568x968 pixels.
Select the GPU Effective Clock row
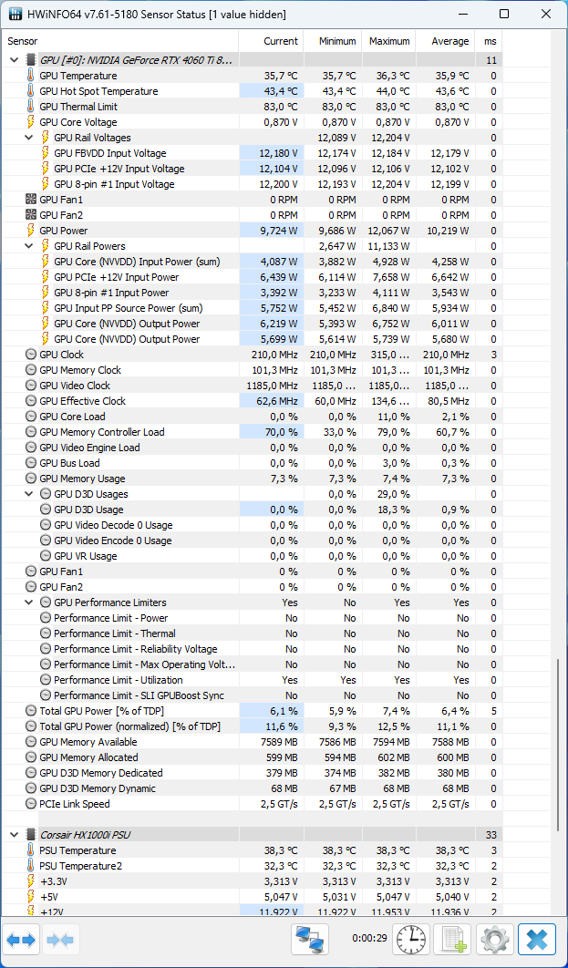point(252,401)
